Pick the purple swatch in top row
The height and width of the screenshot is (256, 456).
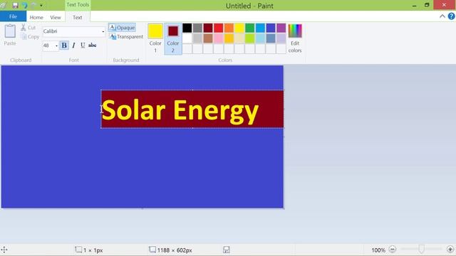(x=281, y=28)
